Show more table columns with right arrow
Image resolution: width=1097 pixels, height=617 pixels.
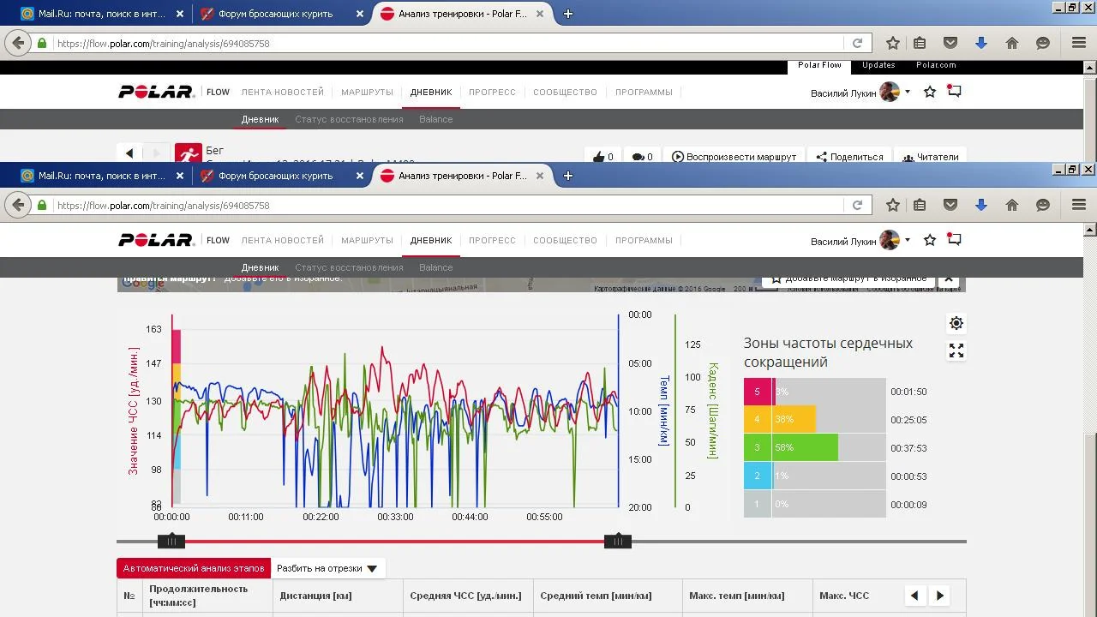pyautogui.click(x=940, y=596)
